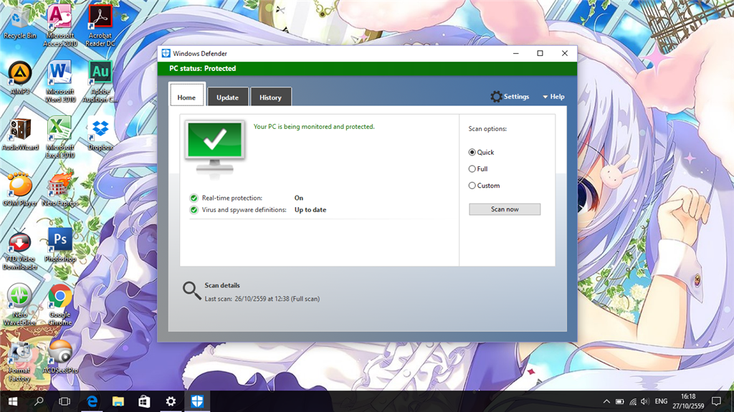The height and width of the screenshot is (412, 734).
Task: Open Windows Store from taskbar
Action: (144, 401)
